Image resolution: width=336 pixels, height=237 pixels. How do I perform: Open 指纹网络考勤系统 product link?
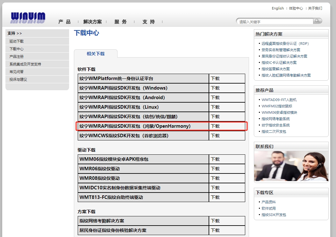(275, 119)
